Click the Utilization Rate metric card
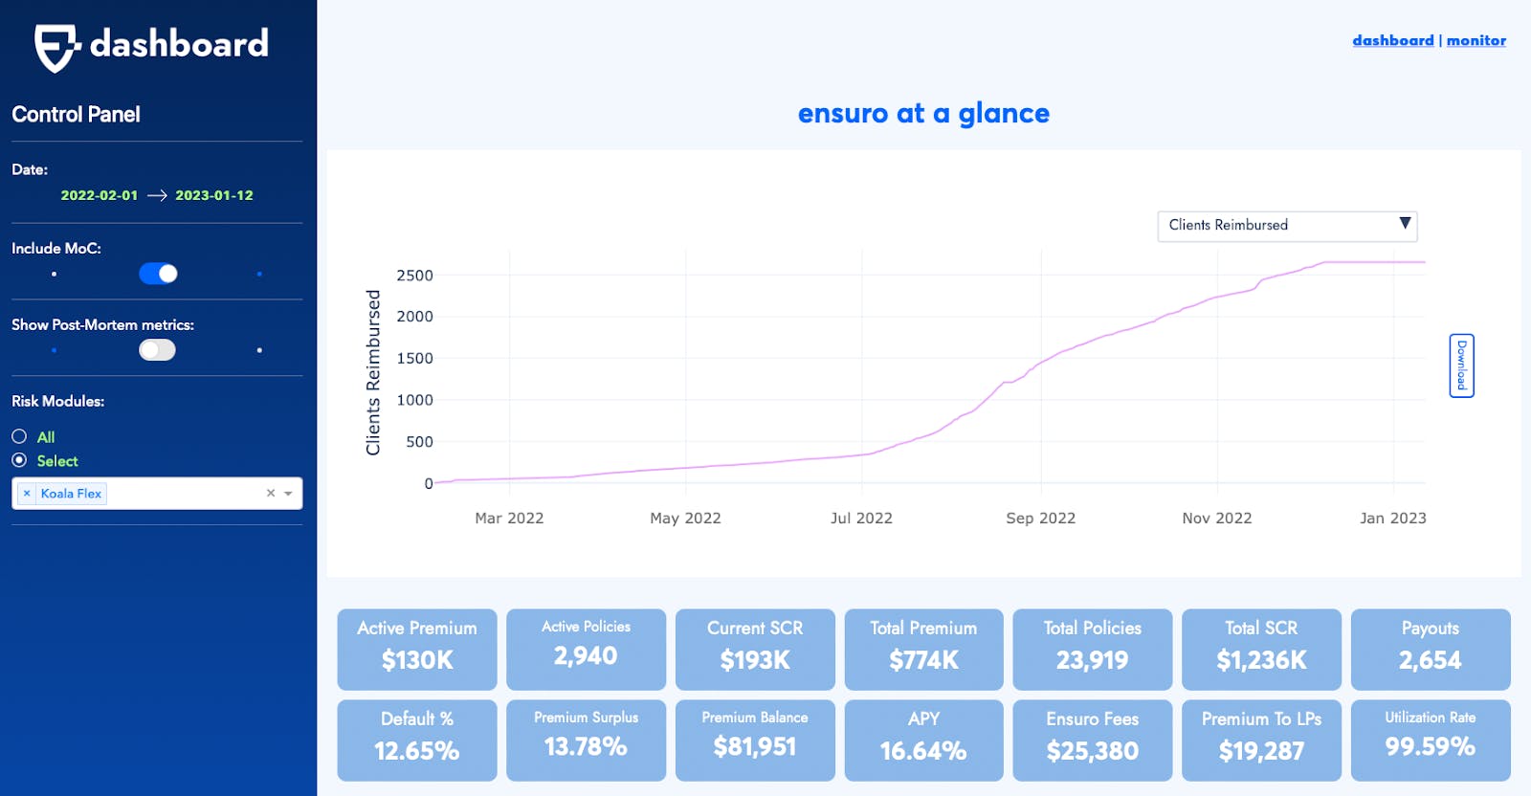 1430,741
